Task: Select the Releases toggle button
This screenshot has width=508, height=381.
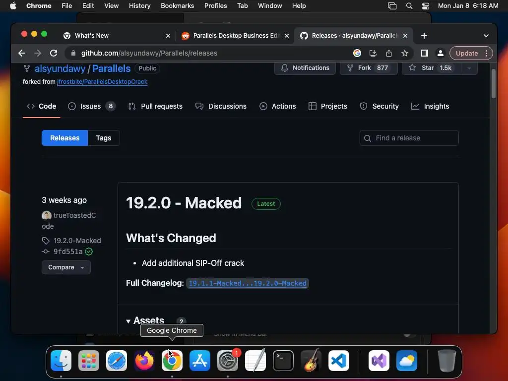Action: click(65, 138)
